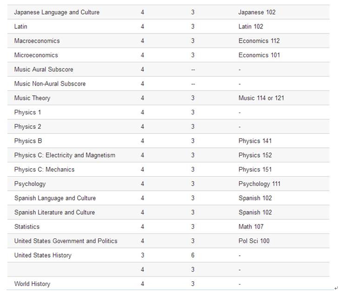This screenshot has width=341, height=298.
Task: Select the Psychology 111 course cell
Action: [x=260, y=184]
